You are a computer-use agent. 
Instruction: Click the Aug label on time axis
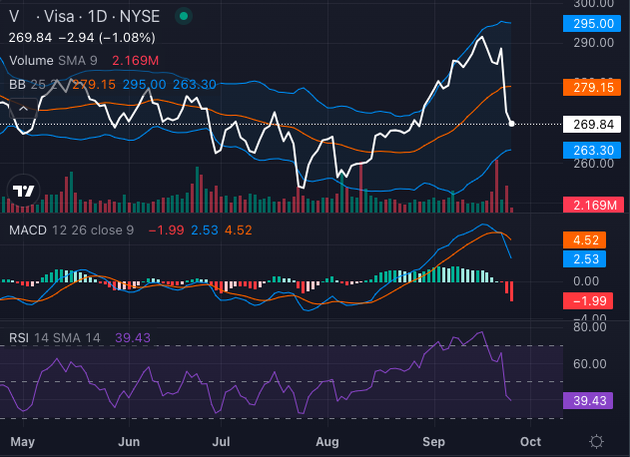pyautogui.click(x=327, y=442)
